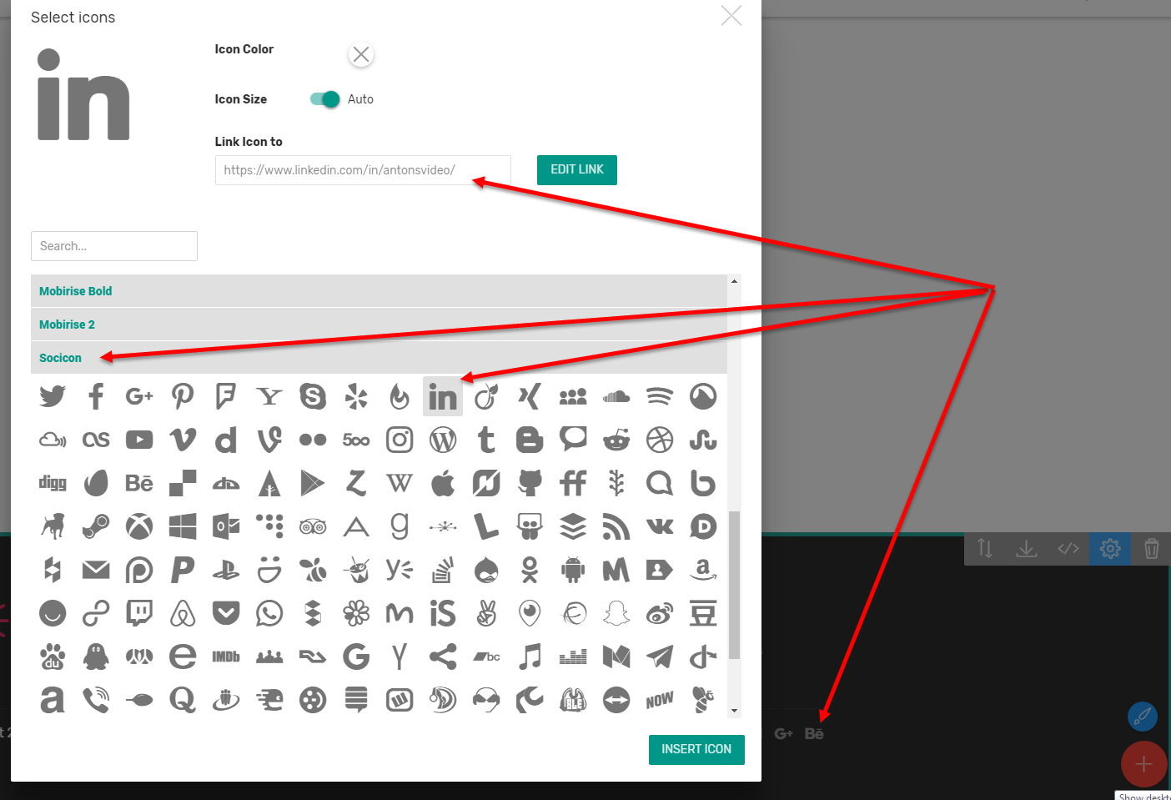Select the Windows logo icon
1171x800 pixels.
coord(183,526)
